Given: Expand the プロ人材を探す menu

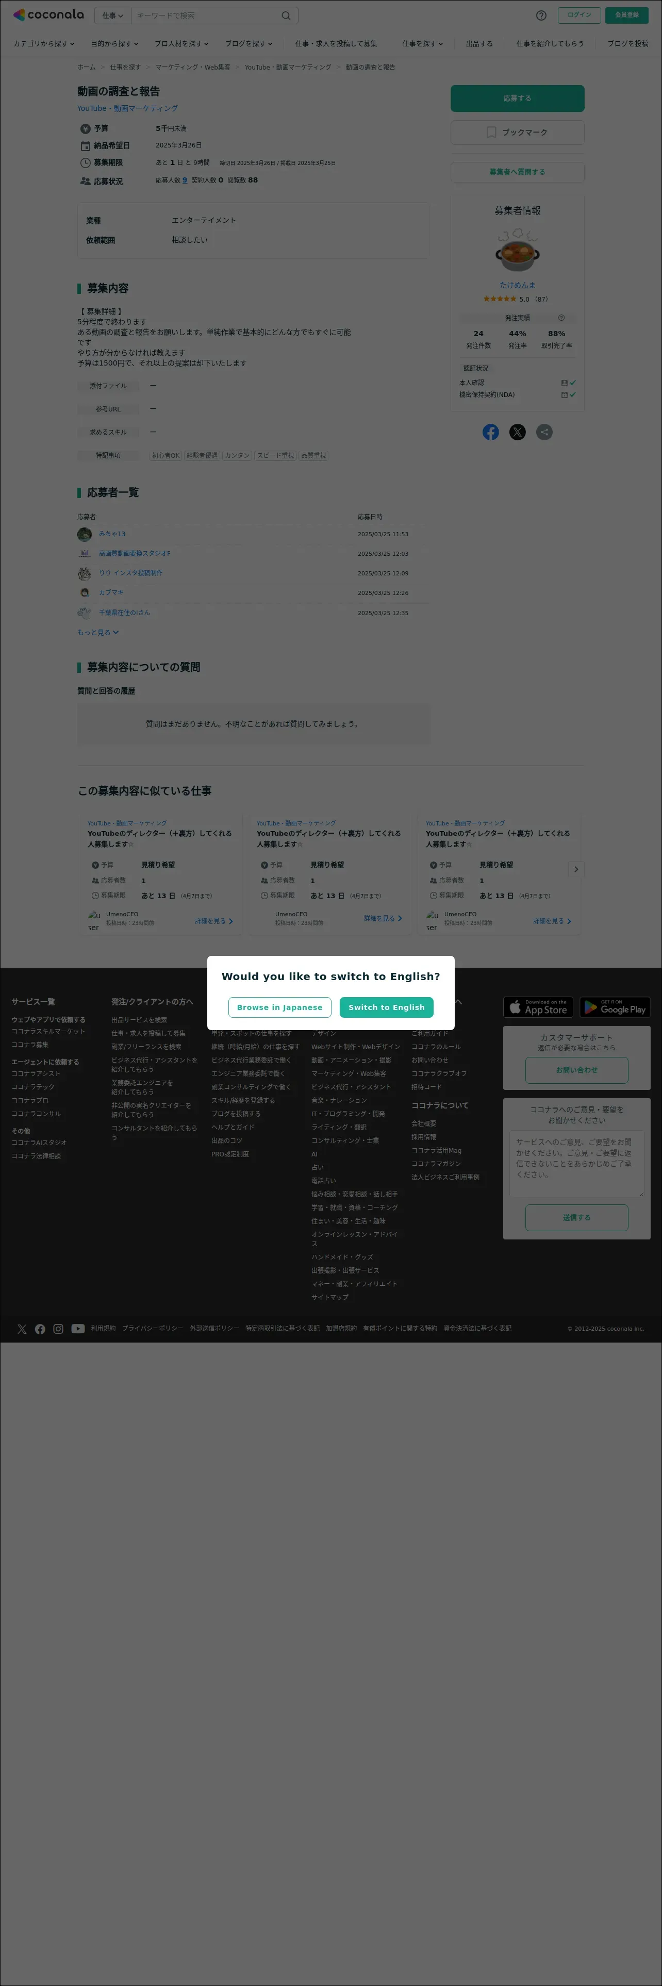Looking at the screenshot, I should (x=181, y=44).
